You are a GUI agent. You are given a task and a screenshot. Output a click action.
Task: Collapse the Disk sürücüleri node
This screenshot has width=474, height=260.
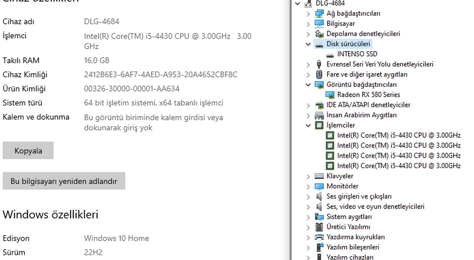pyautogui.click(x=308, y=44)
